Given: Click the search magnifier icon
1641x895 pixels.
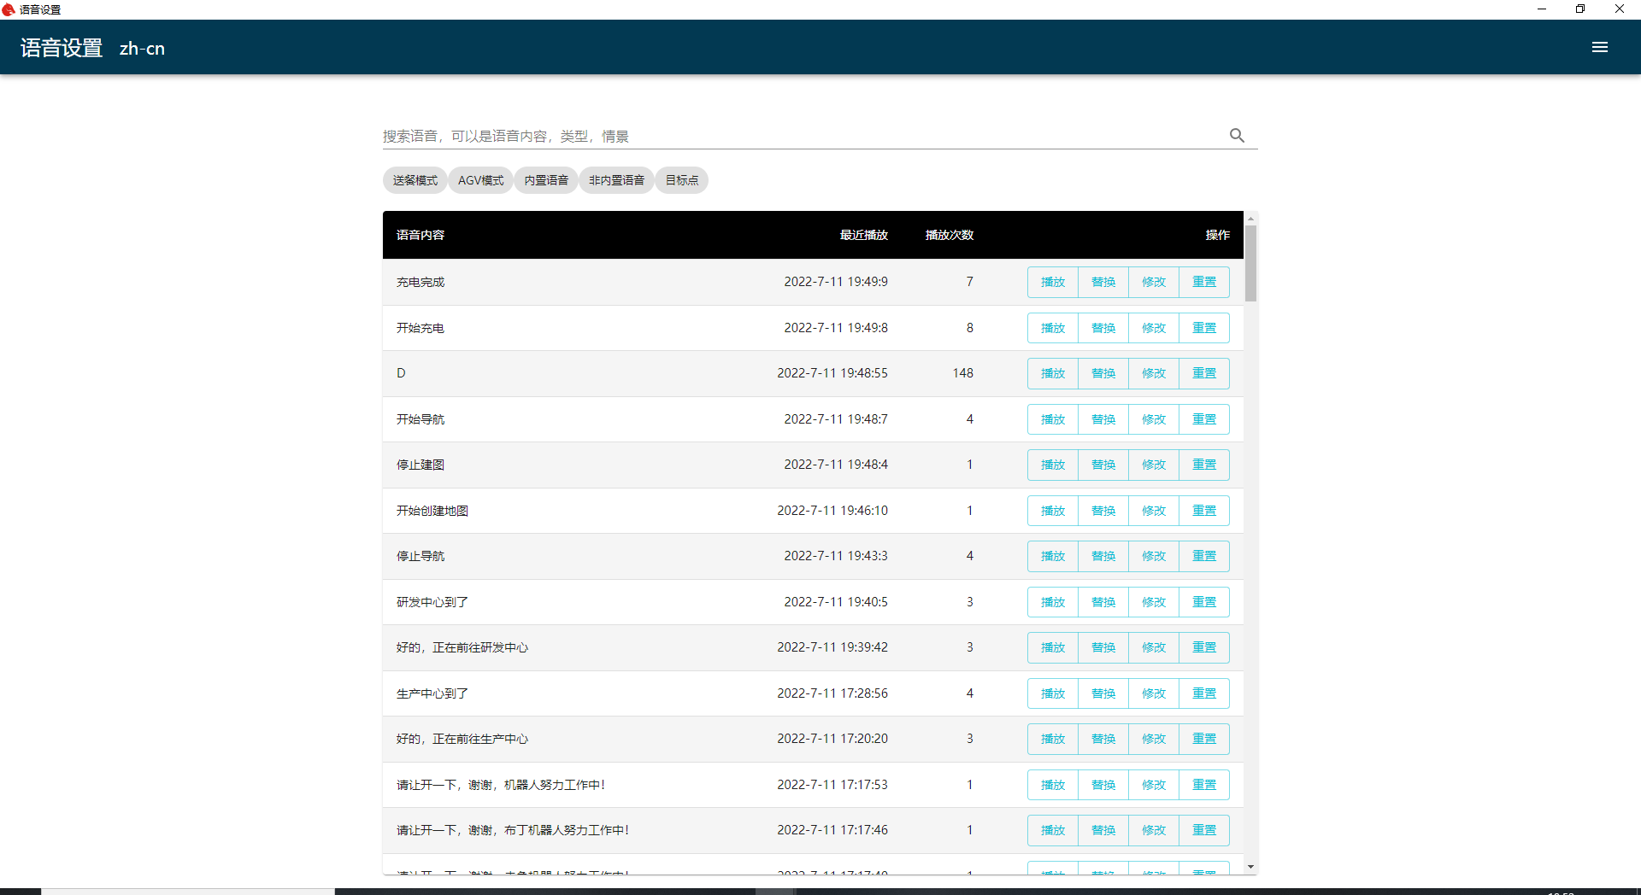Looking at the screenshot, I should (1237, 136).
